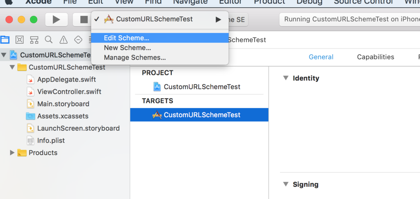
Task: Collapse the Signing section
Action: tap(286, 184)
